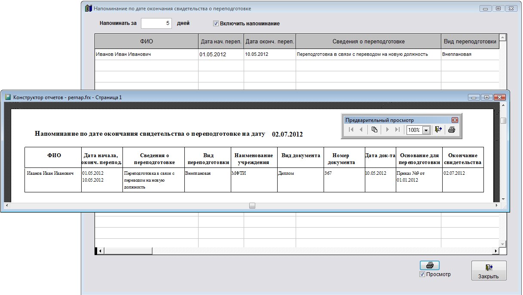Viewport: 523px width, 295px height.
Task: Click the days reminder input field
Action: 156,24
